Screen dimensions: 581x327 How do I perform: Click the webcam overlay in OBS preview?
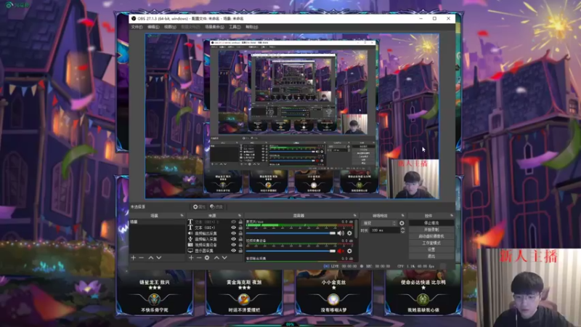pyautogui.click(x=413, y=179)
